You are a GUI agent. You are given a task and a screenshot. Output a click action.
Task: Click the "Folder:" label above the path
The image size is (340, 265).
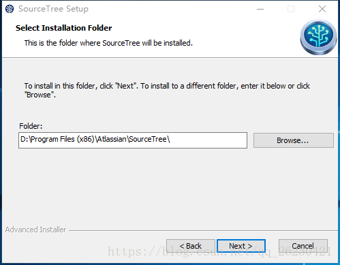(x=31, y=126)
